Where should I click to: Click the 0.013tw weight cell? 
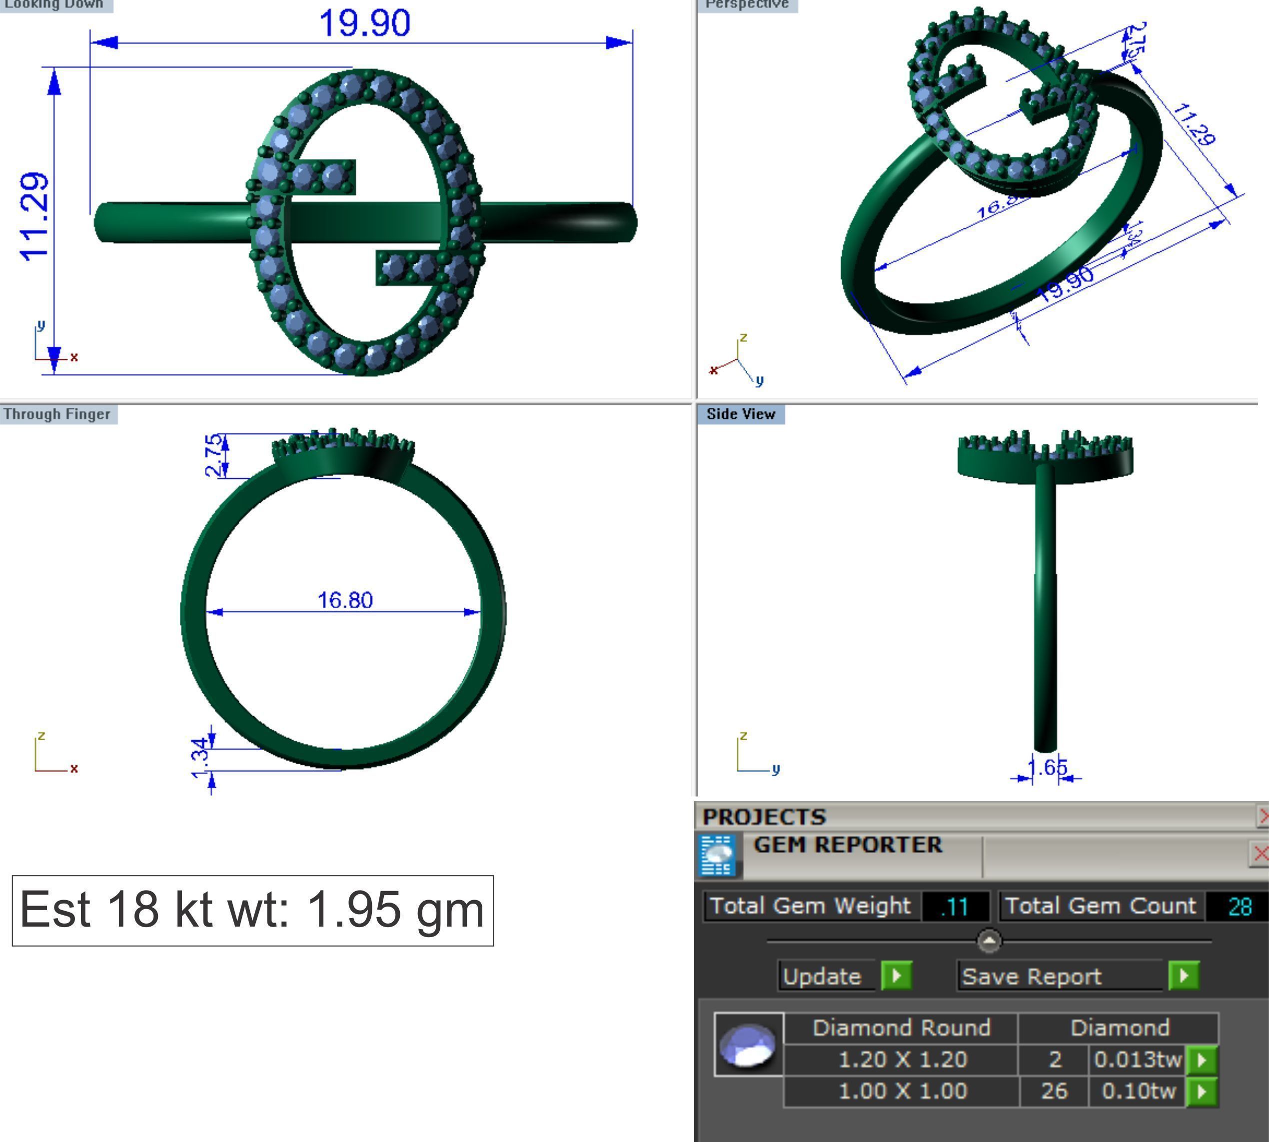[x=1138, y=1060]
